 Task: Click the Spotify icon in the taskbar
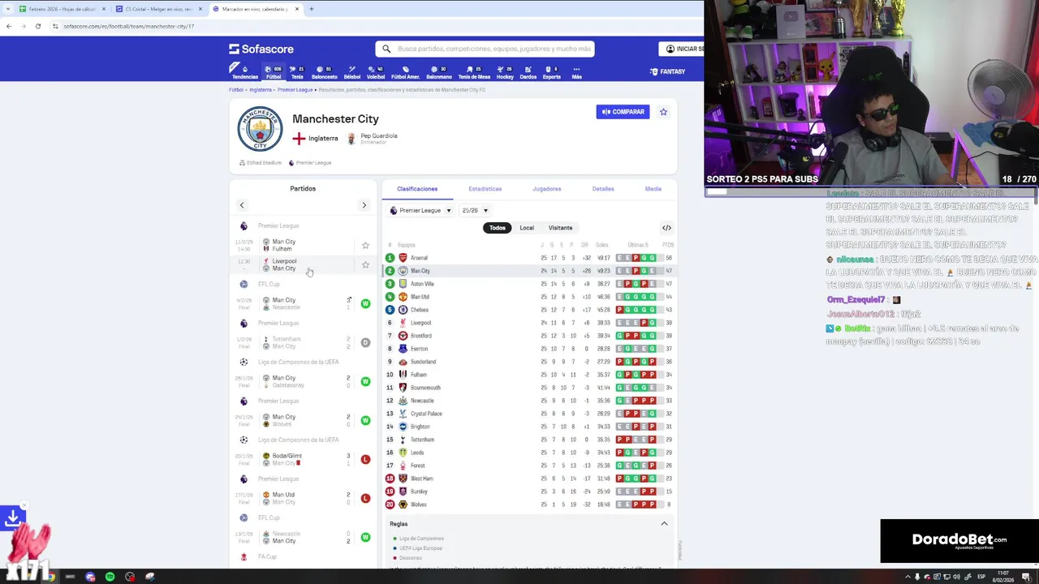[x=110, y=577]
